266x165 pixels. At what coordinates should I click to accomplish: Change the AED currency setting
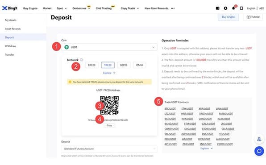tap(262, 8)
